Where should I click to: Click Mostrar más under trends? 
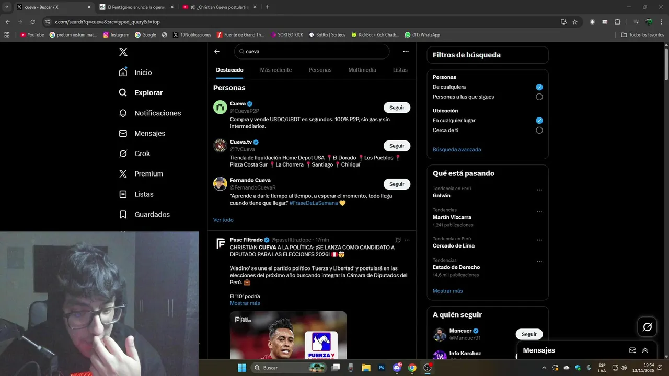tap(447, 291)
